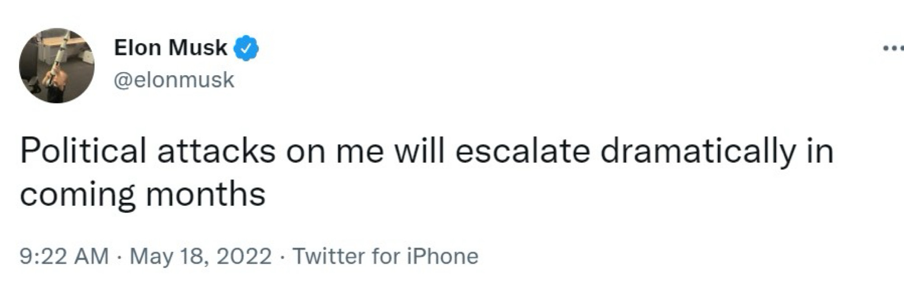The height and width of the screenshot is (297, 904).
Task: Open Elon Musk's round profile picture
Action: point(56,66)
